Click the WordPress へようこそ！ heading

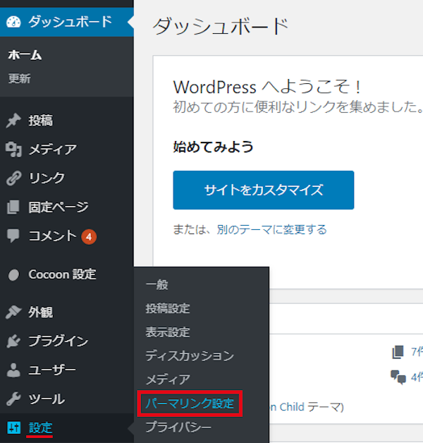(x=267, y=87)
